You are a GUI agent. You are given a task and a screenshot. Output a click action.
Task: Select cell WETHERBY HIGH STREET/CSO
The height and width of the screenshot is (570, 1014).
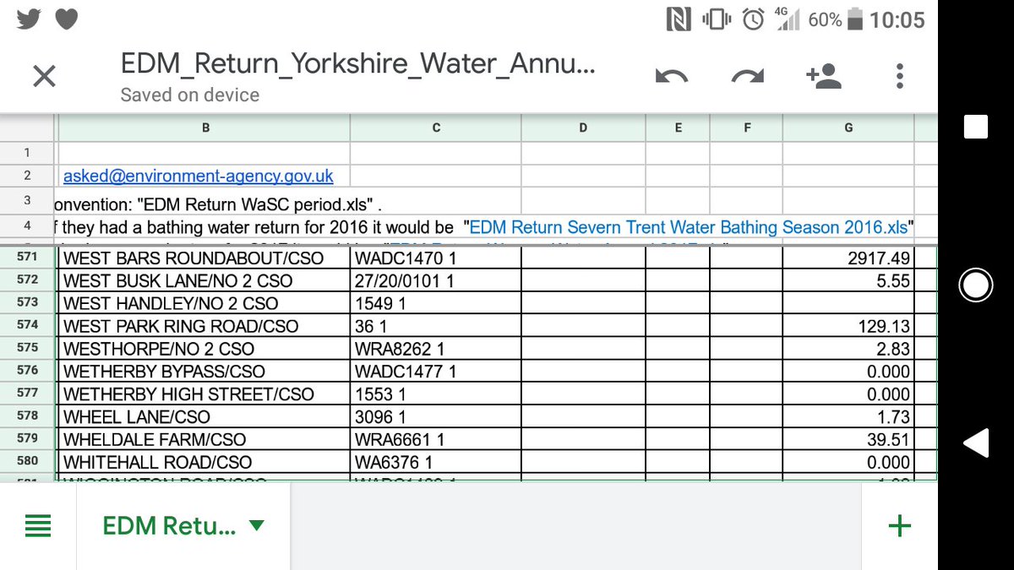coord(204,394)
